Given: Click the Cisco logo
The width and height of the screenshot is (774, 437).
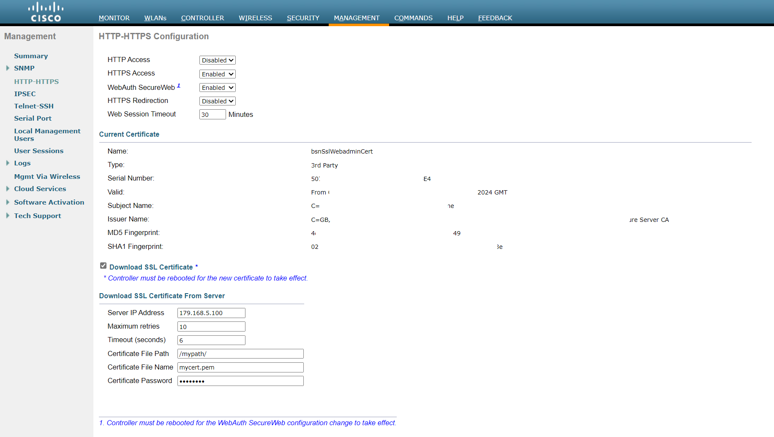Looking at the screenshot, I should (46, 12).
